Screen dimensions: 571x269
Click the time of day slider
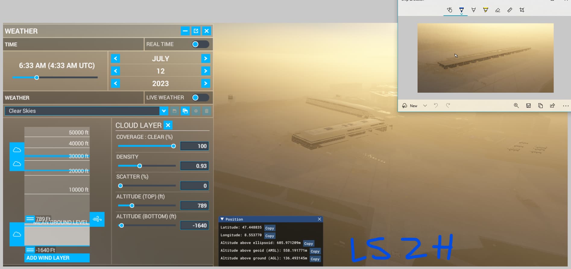click(x=55, y=78)
